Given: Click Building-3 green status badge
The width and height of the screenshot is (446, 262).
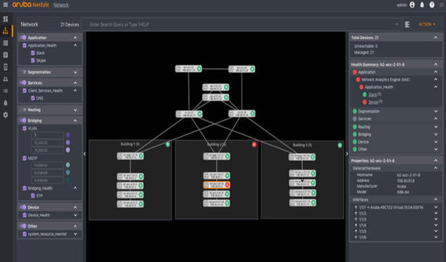Looking at the screenshot, I should [x=339, y=145].
